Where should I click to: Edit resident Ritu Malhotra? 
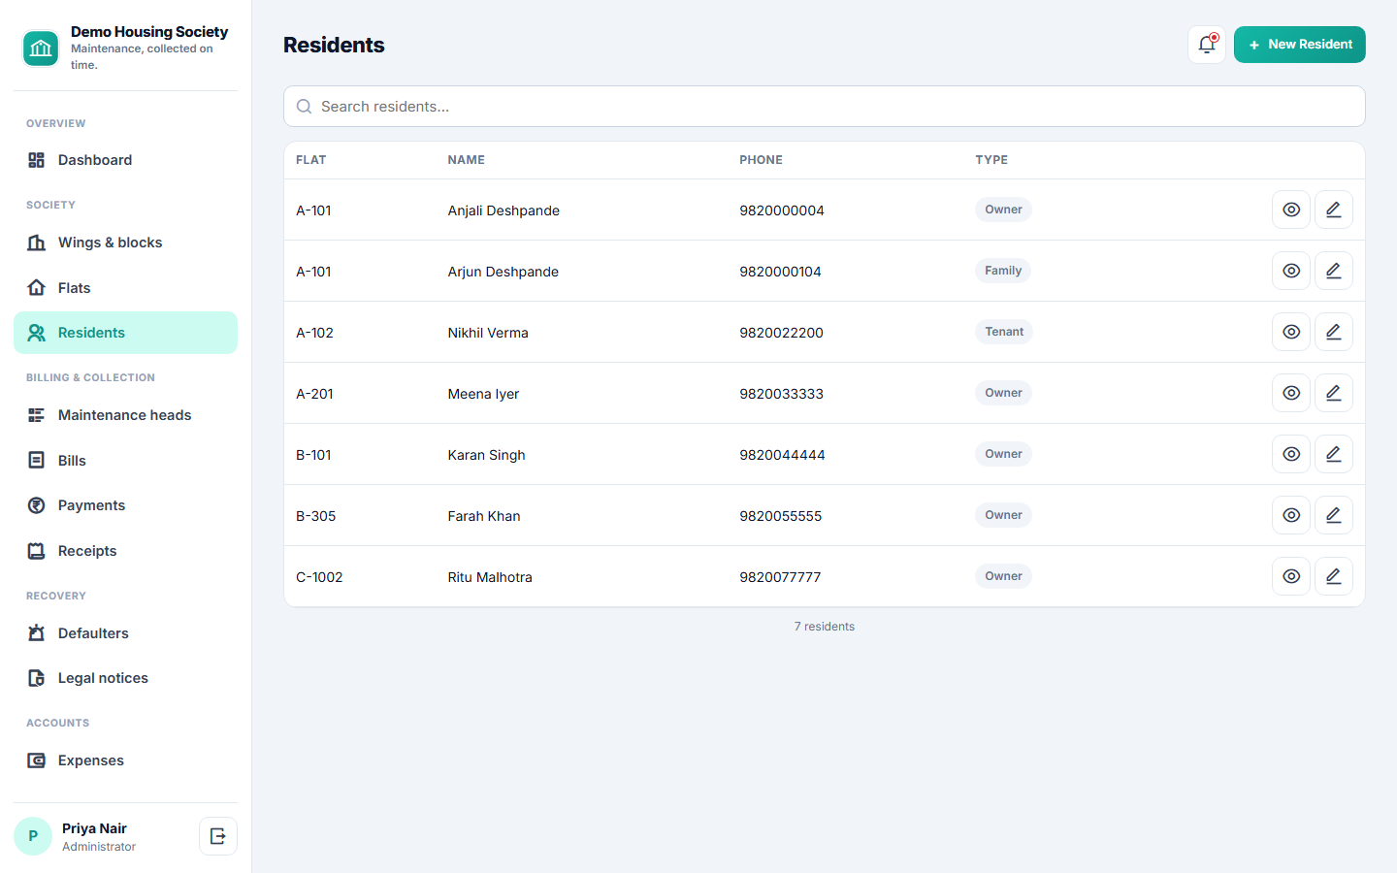click(x=1334, y=576)
